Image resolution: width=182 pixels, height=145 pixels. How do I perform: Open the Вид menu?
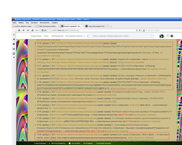pyautogui.click(x=27, y=23)
